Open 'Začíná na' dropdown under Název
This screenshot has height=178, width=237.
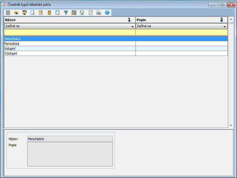pos(132,27)
